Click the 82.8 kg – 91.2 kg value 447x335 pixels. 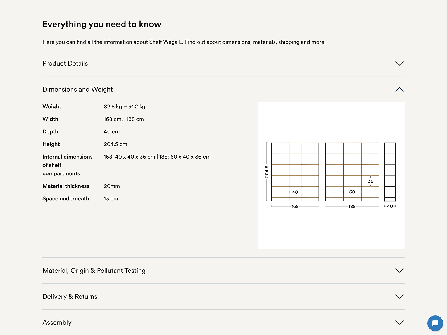pos(124,106)
